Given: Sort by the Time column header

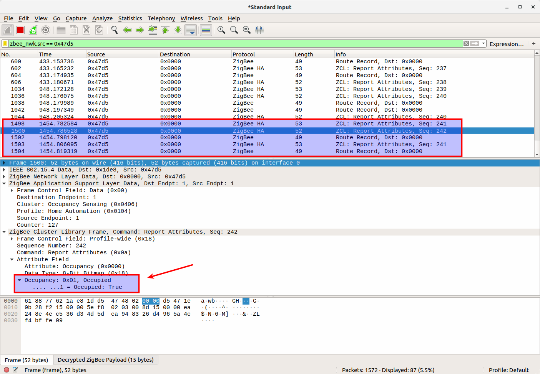Looking at the screenshot, I should (62, 54).
